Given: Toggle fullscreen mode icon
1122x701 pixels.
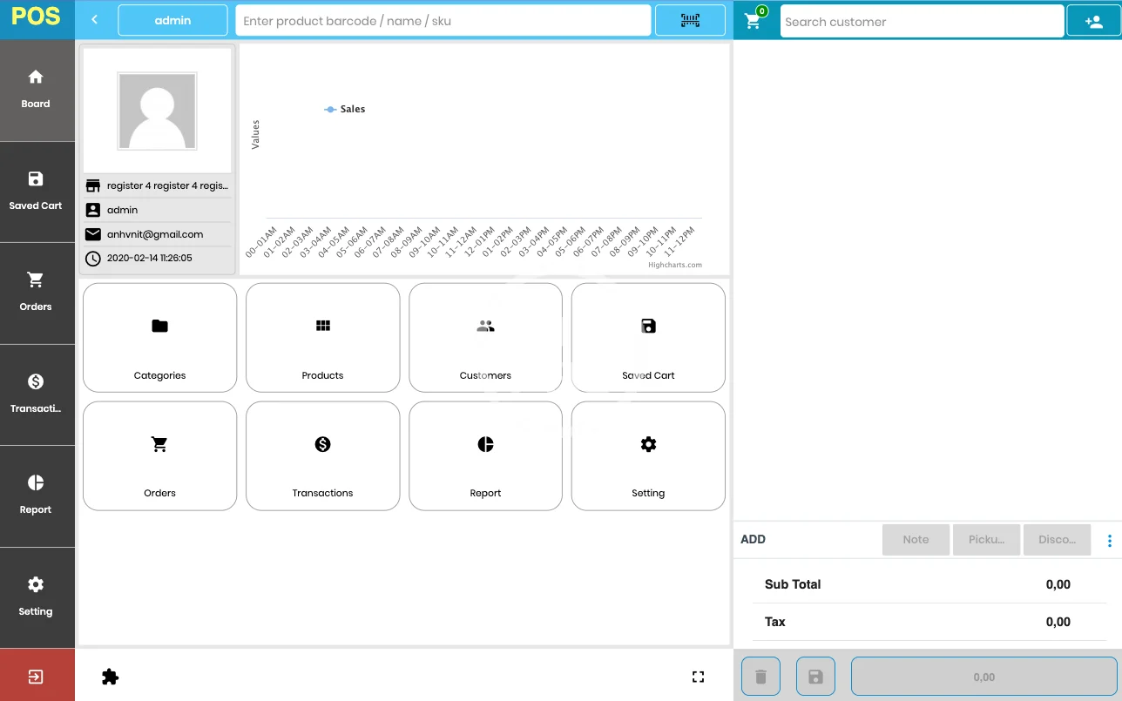Looking at the screenshot, I should tap(698, 677).
